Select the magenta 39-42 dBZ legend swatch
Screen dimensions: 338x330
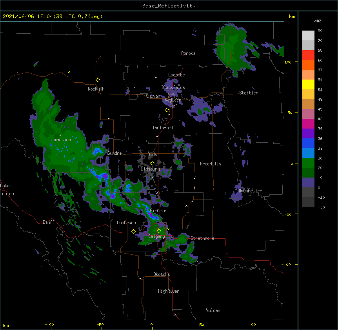(x=308, y=123)
